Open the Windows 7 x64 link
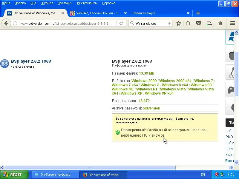 coord(125,85)
